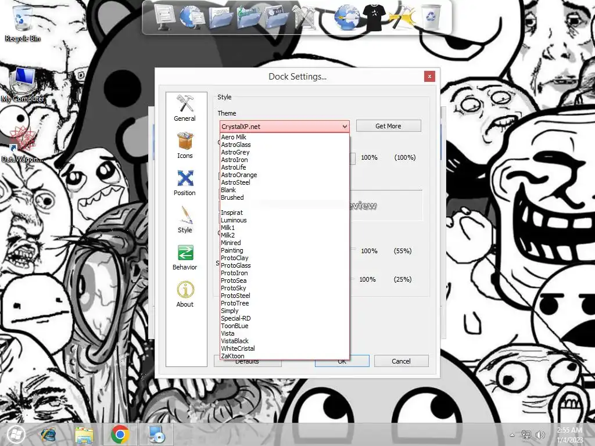The height and width of the screenshot is (446, 595).
Task: Open Internet Explorer from taskbar
Action: (48, 434)
